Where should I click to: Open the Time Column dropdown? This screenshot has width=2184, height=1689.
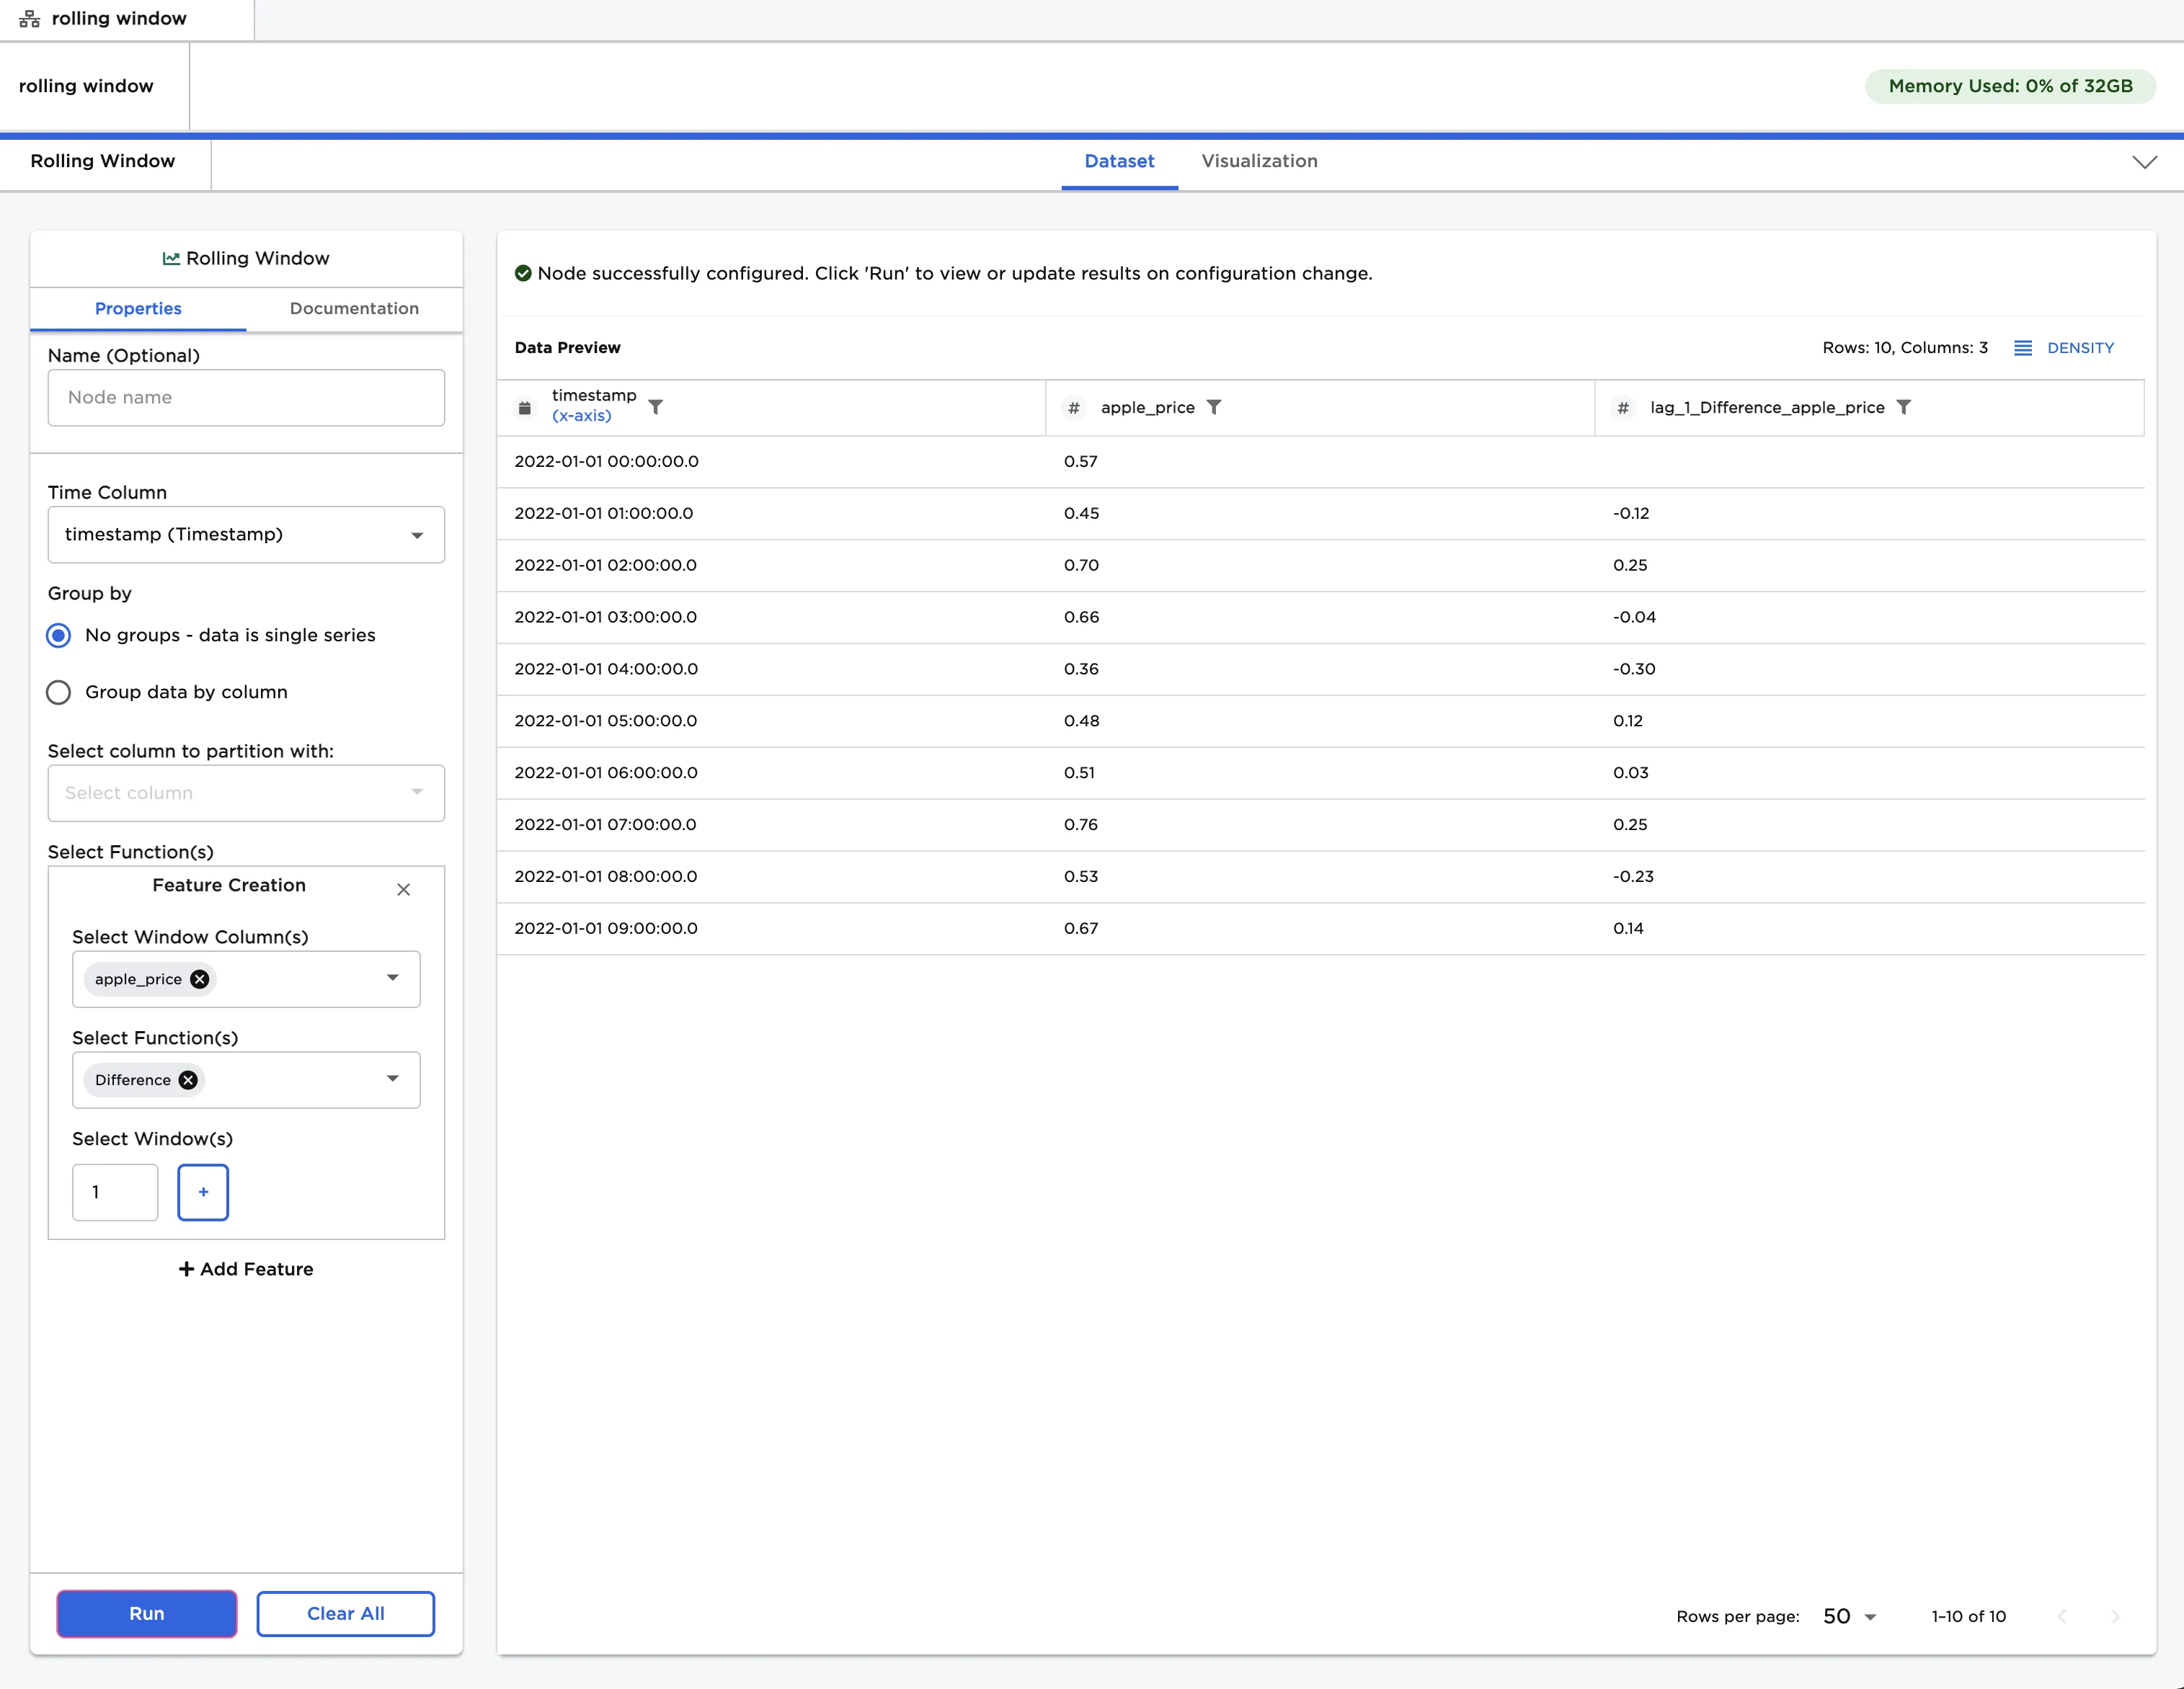click(246, 535)
